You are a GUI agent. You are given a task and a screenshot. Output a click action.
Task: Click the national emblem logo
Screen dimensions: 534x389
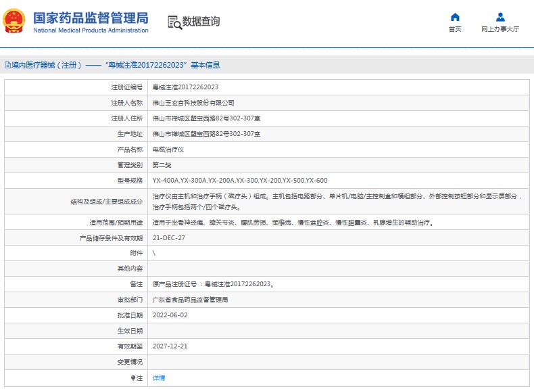tap(14, 21)
